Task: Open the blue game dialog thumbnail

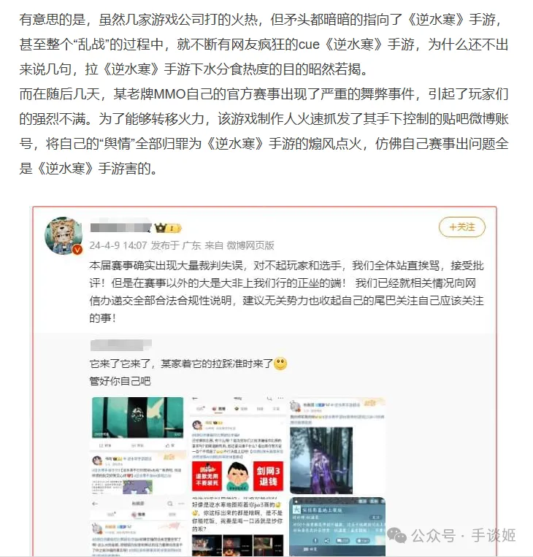Action: pos(337,526)
